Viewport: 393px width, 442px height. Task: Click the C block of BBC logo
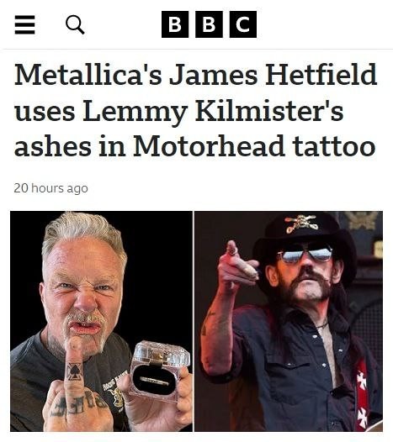tap(243, 24)
